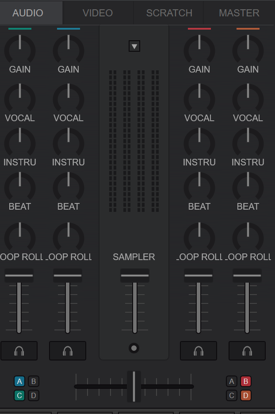Viewport: 275px width, 414px height.
Task: Toggle left crossfader assign A (blue)
Action: pos(19,381)
